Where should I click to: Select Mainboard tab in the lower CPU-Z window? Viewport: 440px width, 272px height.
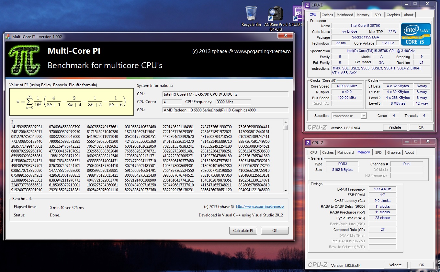click(345, 152)
